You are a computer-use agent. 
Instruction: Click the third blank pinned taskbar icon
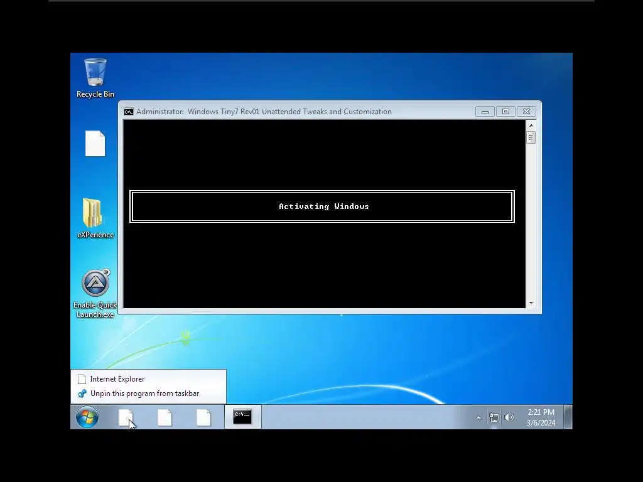pyautogui.click(x=203, y=417)
